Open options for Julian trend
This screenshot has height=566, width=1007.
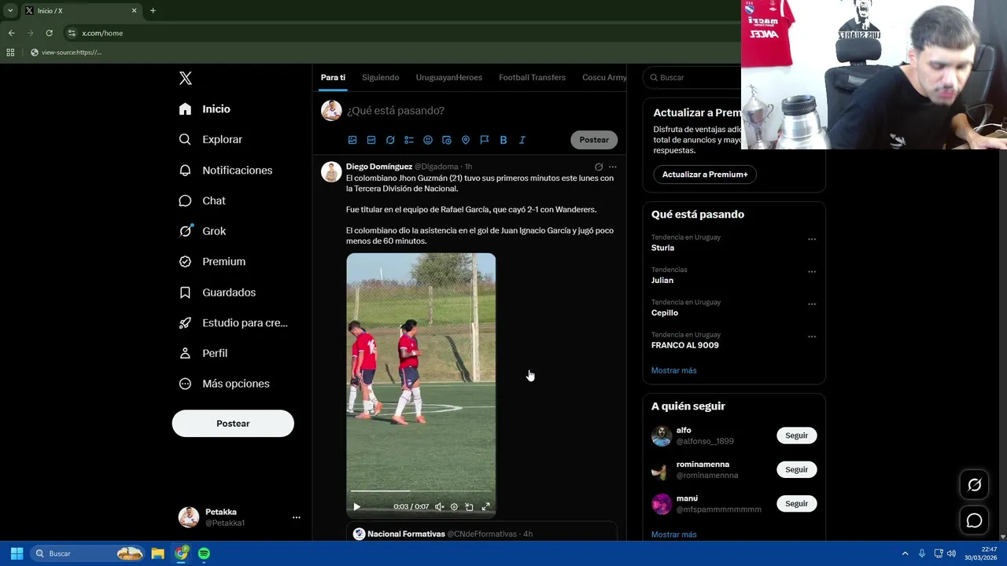[812, 271]
